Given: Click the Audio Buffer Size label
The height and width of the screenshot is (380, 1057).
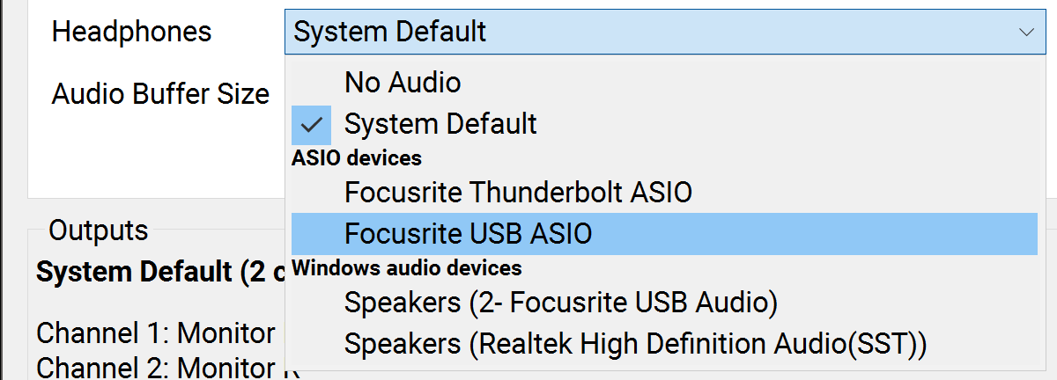Looking at the screenshot, I should click(160, 92).
